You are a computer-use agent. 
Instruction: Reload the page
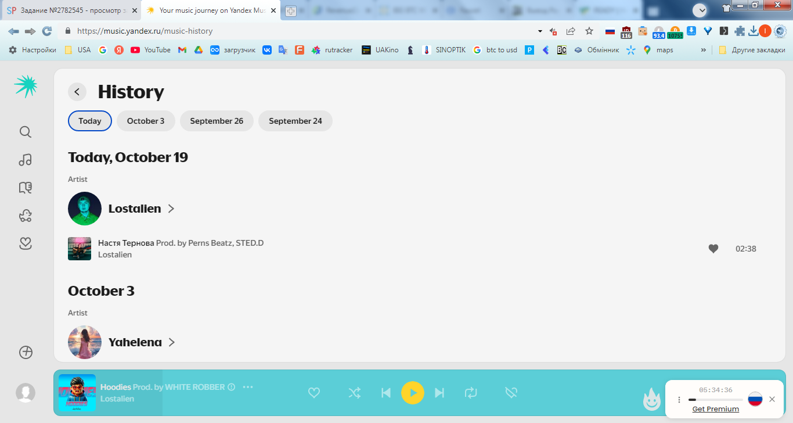[47, 31]
